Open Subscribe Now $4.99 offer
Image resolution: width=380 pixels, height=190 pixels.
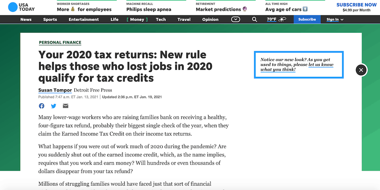tap(357, 7)
